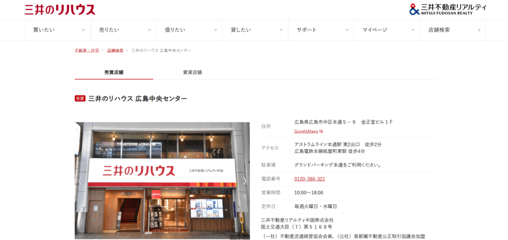Click the 三井のリハウス logo
The image size is (508, 240).
point(60,9)
